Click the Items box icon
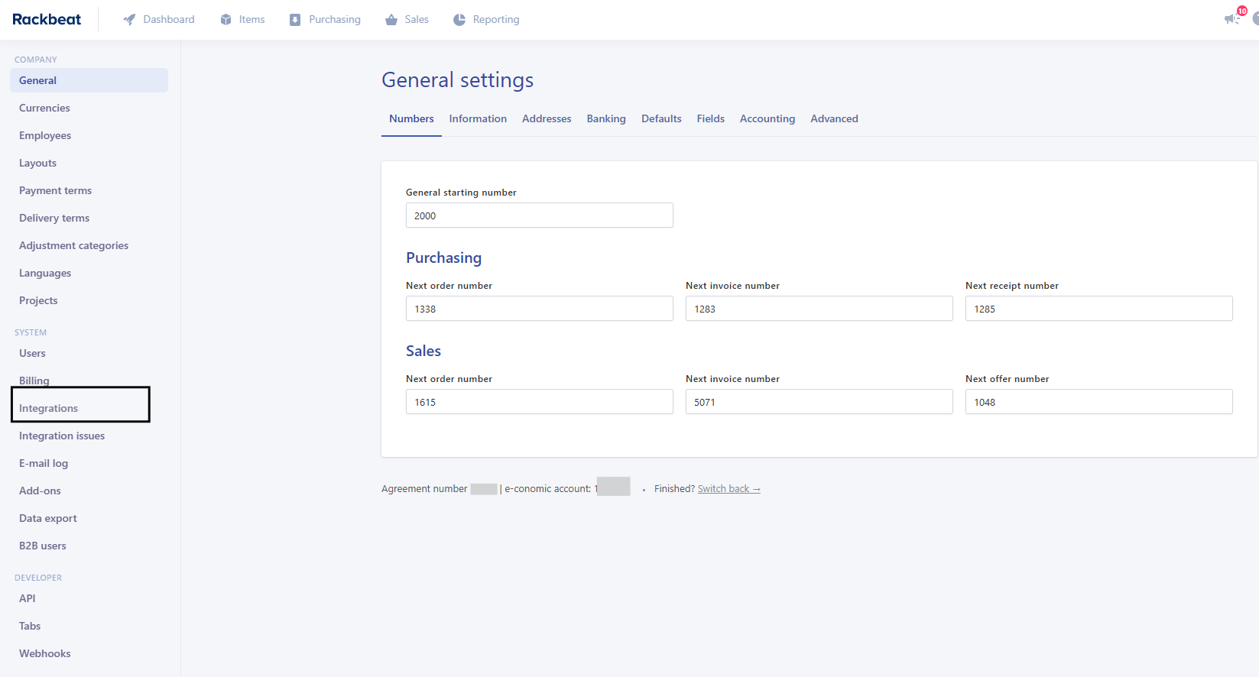 coord(226,20)
